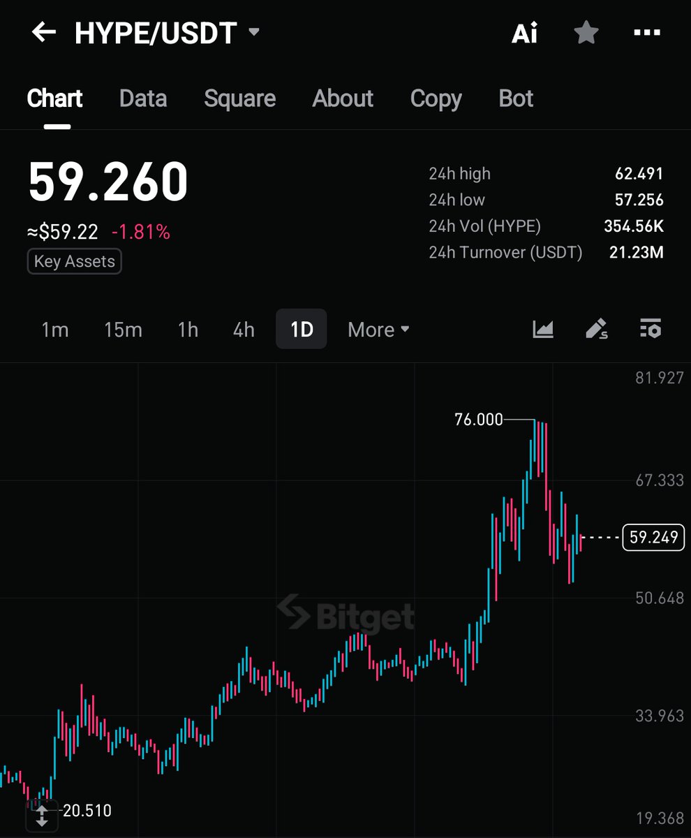Open chart indicator settings icon
Screen dimensions: 691x838
coord(650,328)
